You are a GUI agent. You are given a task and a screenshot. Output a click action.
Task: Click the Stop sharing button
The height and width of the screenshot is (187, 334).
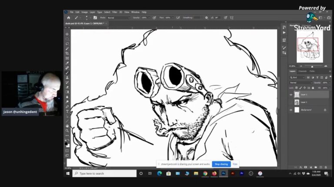pos(221,164)
